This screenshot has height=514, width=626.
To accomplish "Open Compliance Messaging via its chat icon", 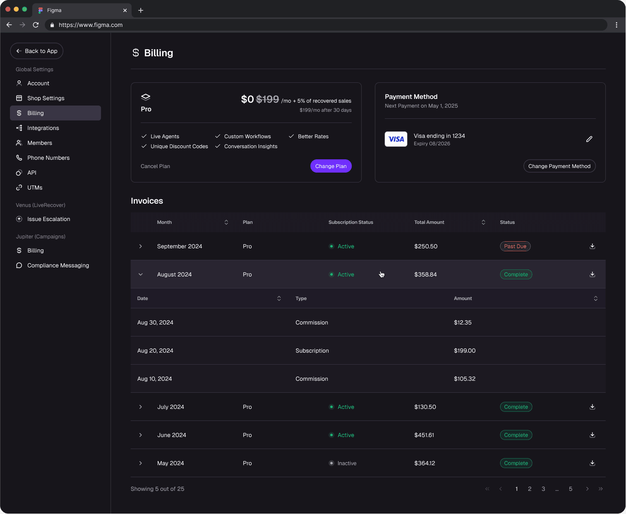I will (x=19, y=265).
